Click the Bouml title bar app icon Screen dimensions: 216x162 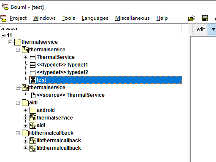click(5, 7)
